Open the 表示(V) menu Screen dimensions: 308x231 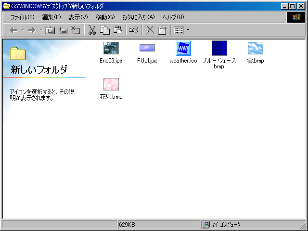tap(78, 17)
